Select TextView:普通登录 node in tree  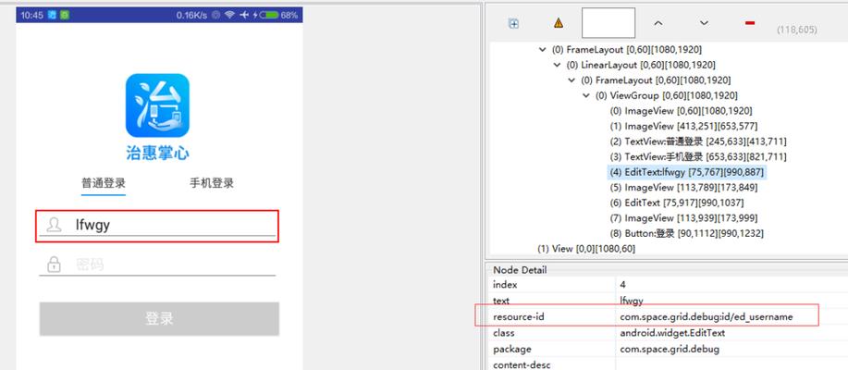click(698, 142)
